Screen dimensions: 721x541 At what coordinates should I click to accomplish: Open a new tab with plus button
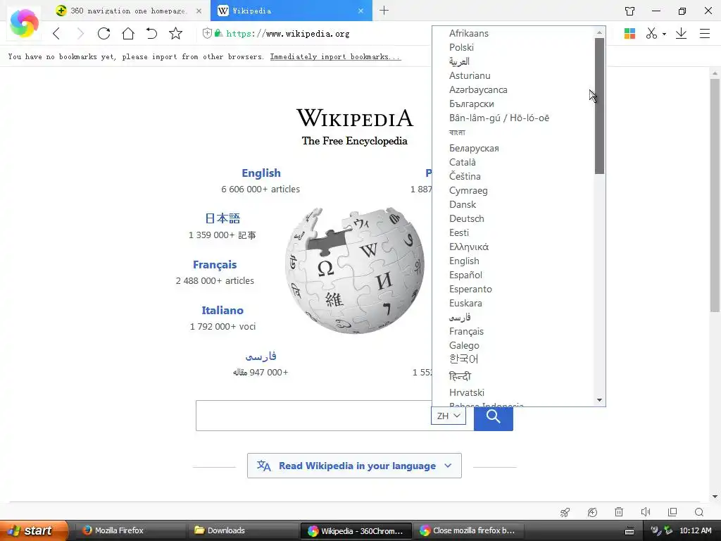click(x=384, y=10)
